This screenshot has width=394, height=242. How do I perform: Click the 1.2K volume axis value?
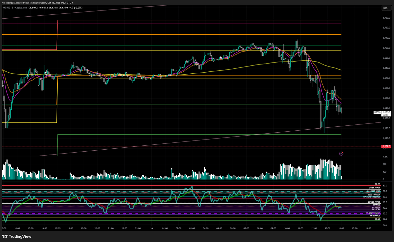point(385,157)
